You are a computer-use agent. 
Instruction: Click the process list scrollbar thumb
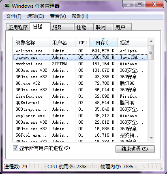[151, 52]
